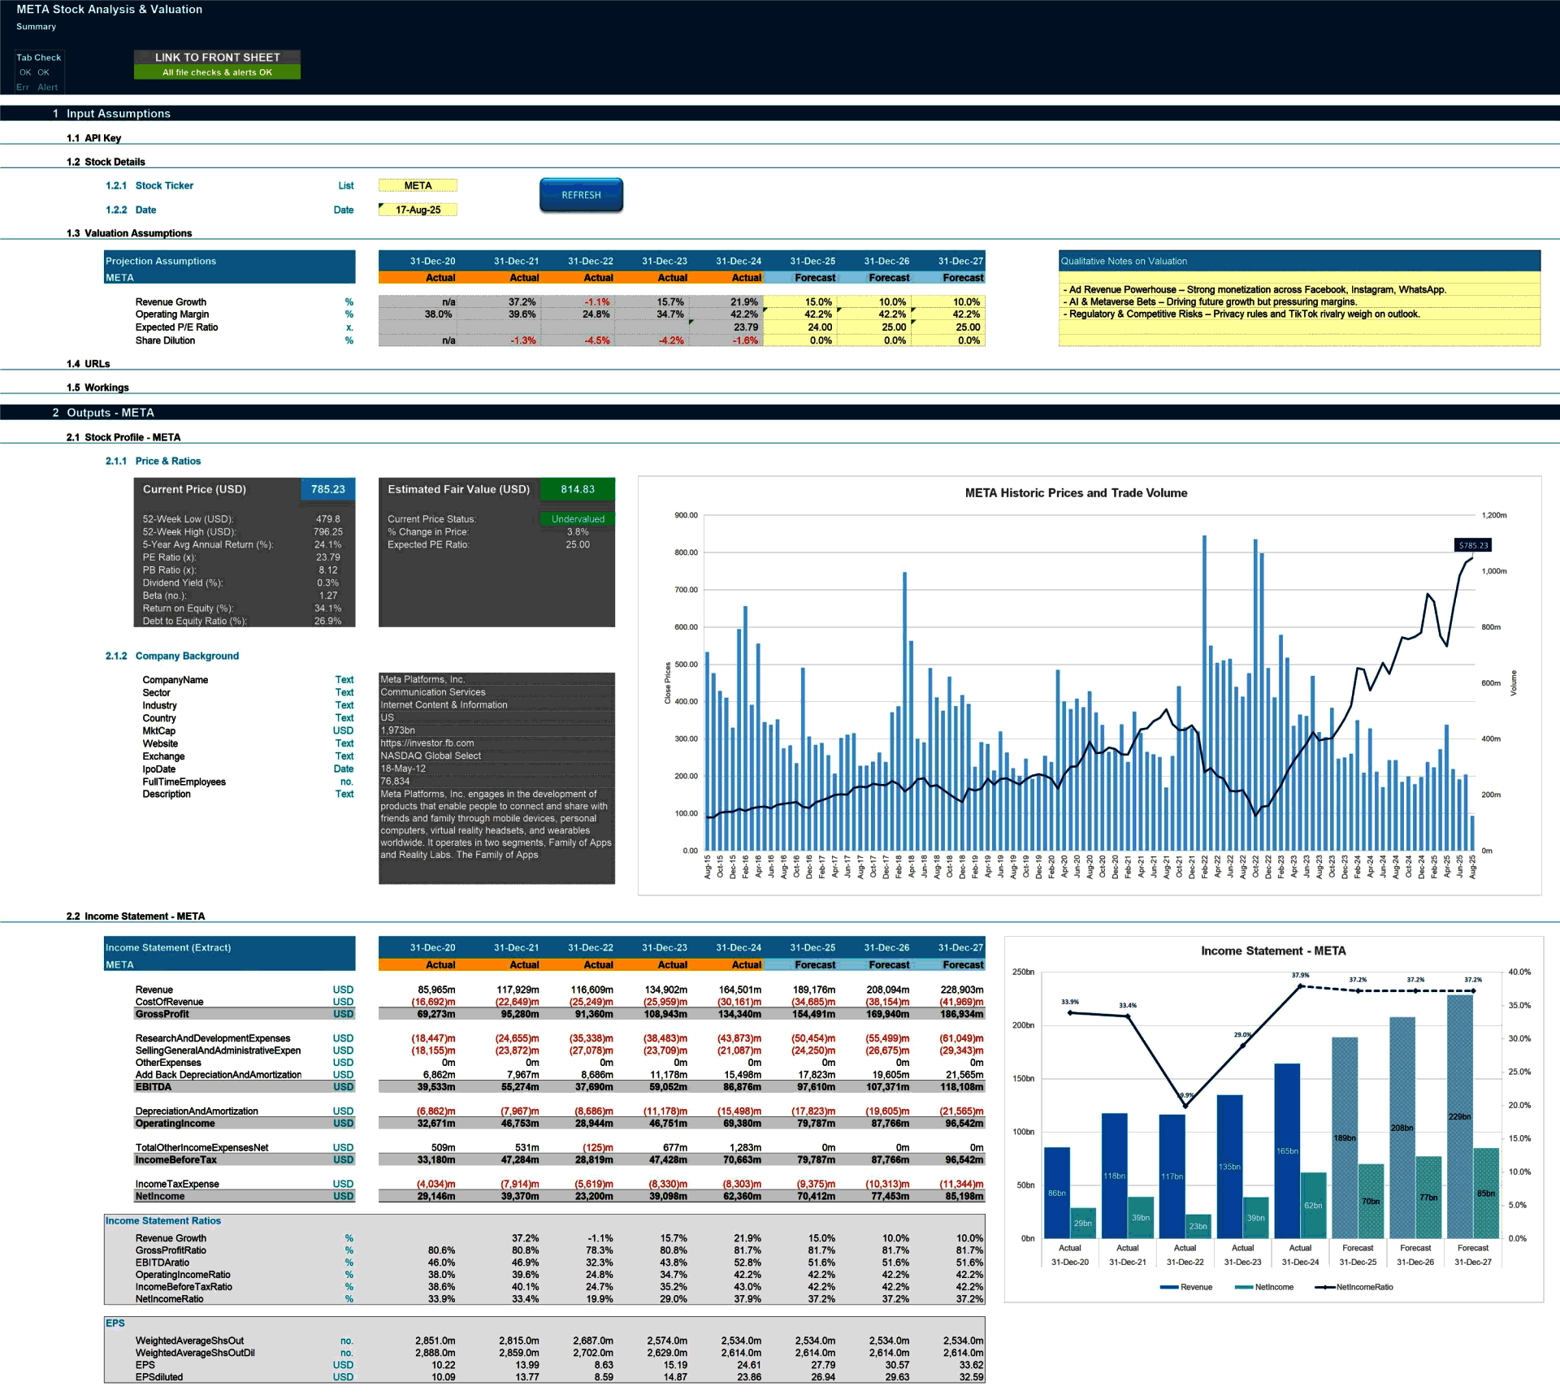
Task: Select the FullTimeEmployees 76,834 cell
Action: [x=496, y=781]
